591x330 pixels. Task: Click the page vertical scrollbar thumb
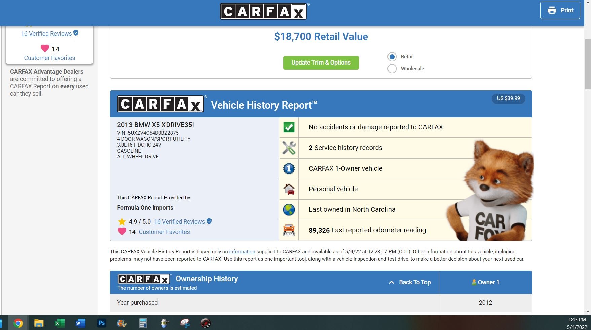coord(588,64)
